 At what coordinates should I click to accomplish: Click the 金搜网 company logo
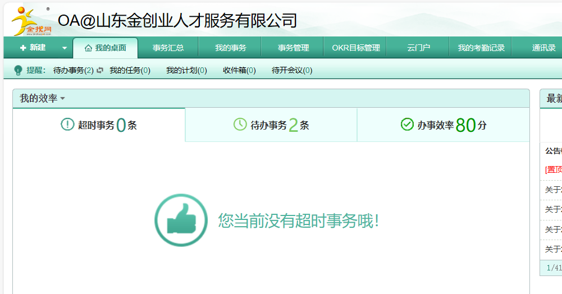32,21
